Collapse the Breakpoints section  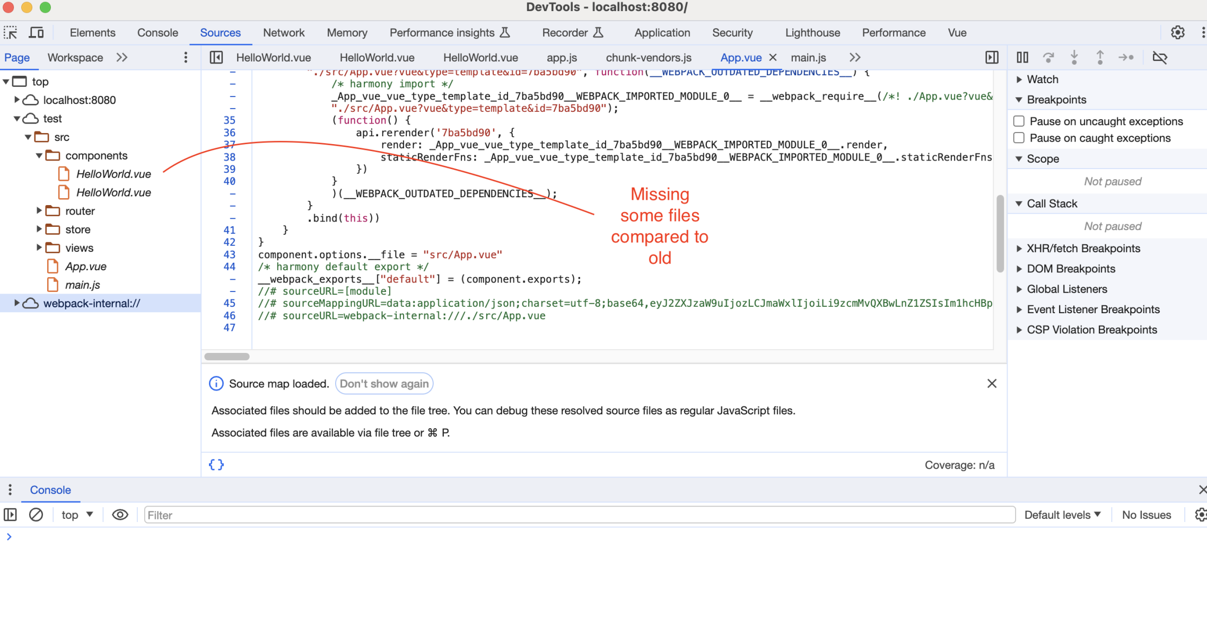pyautogui.click(x=1019, y=99)
